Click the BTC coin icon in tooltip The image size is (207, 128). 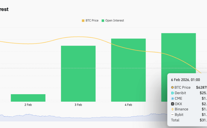click(173, 87)
